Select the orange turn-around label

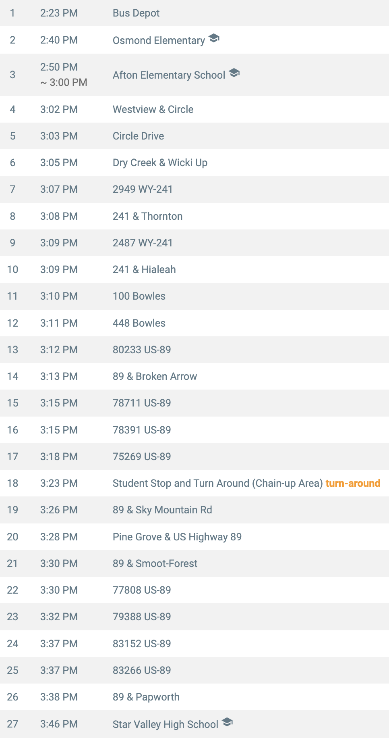[353, 483]
